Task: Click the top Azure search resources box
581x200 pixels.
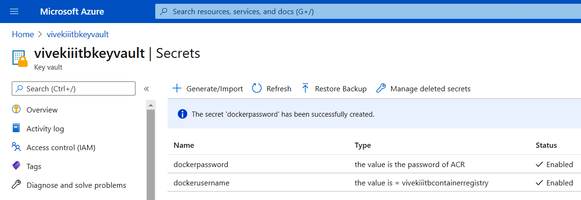Action: tap(367, 11)
